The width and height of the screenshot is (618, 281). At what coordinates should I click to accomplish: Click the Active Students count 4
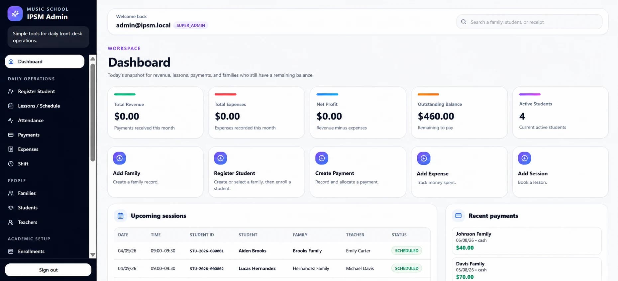522,116
